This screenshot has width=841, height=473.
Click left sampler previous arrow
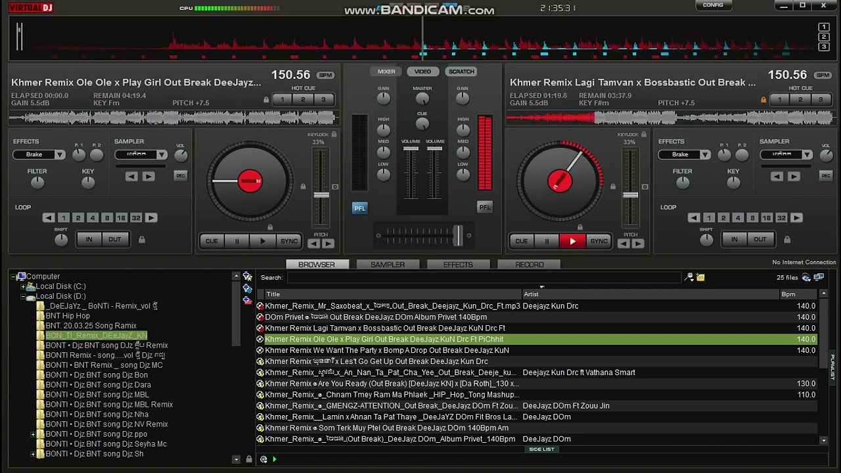[131, 176]
